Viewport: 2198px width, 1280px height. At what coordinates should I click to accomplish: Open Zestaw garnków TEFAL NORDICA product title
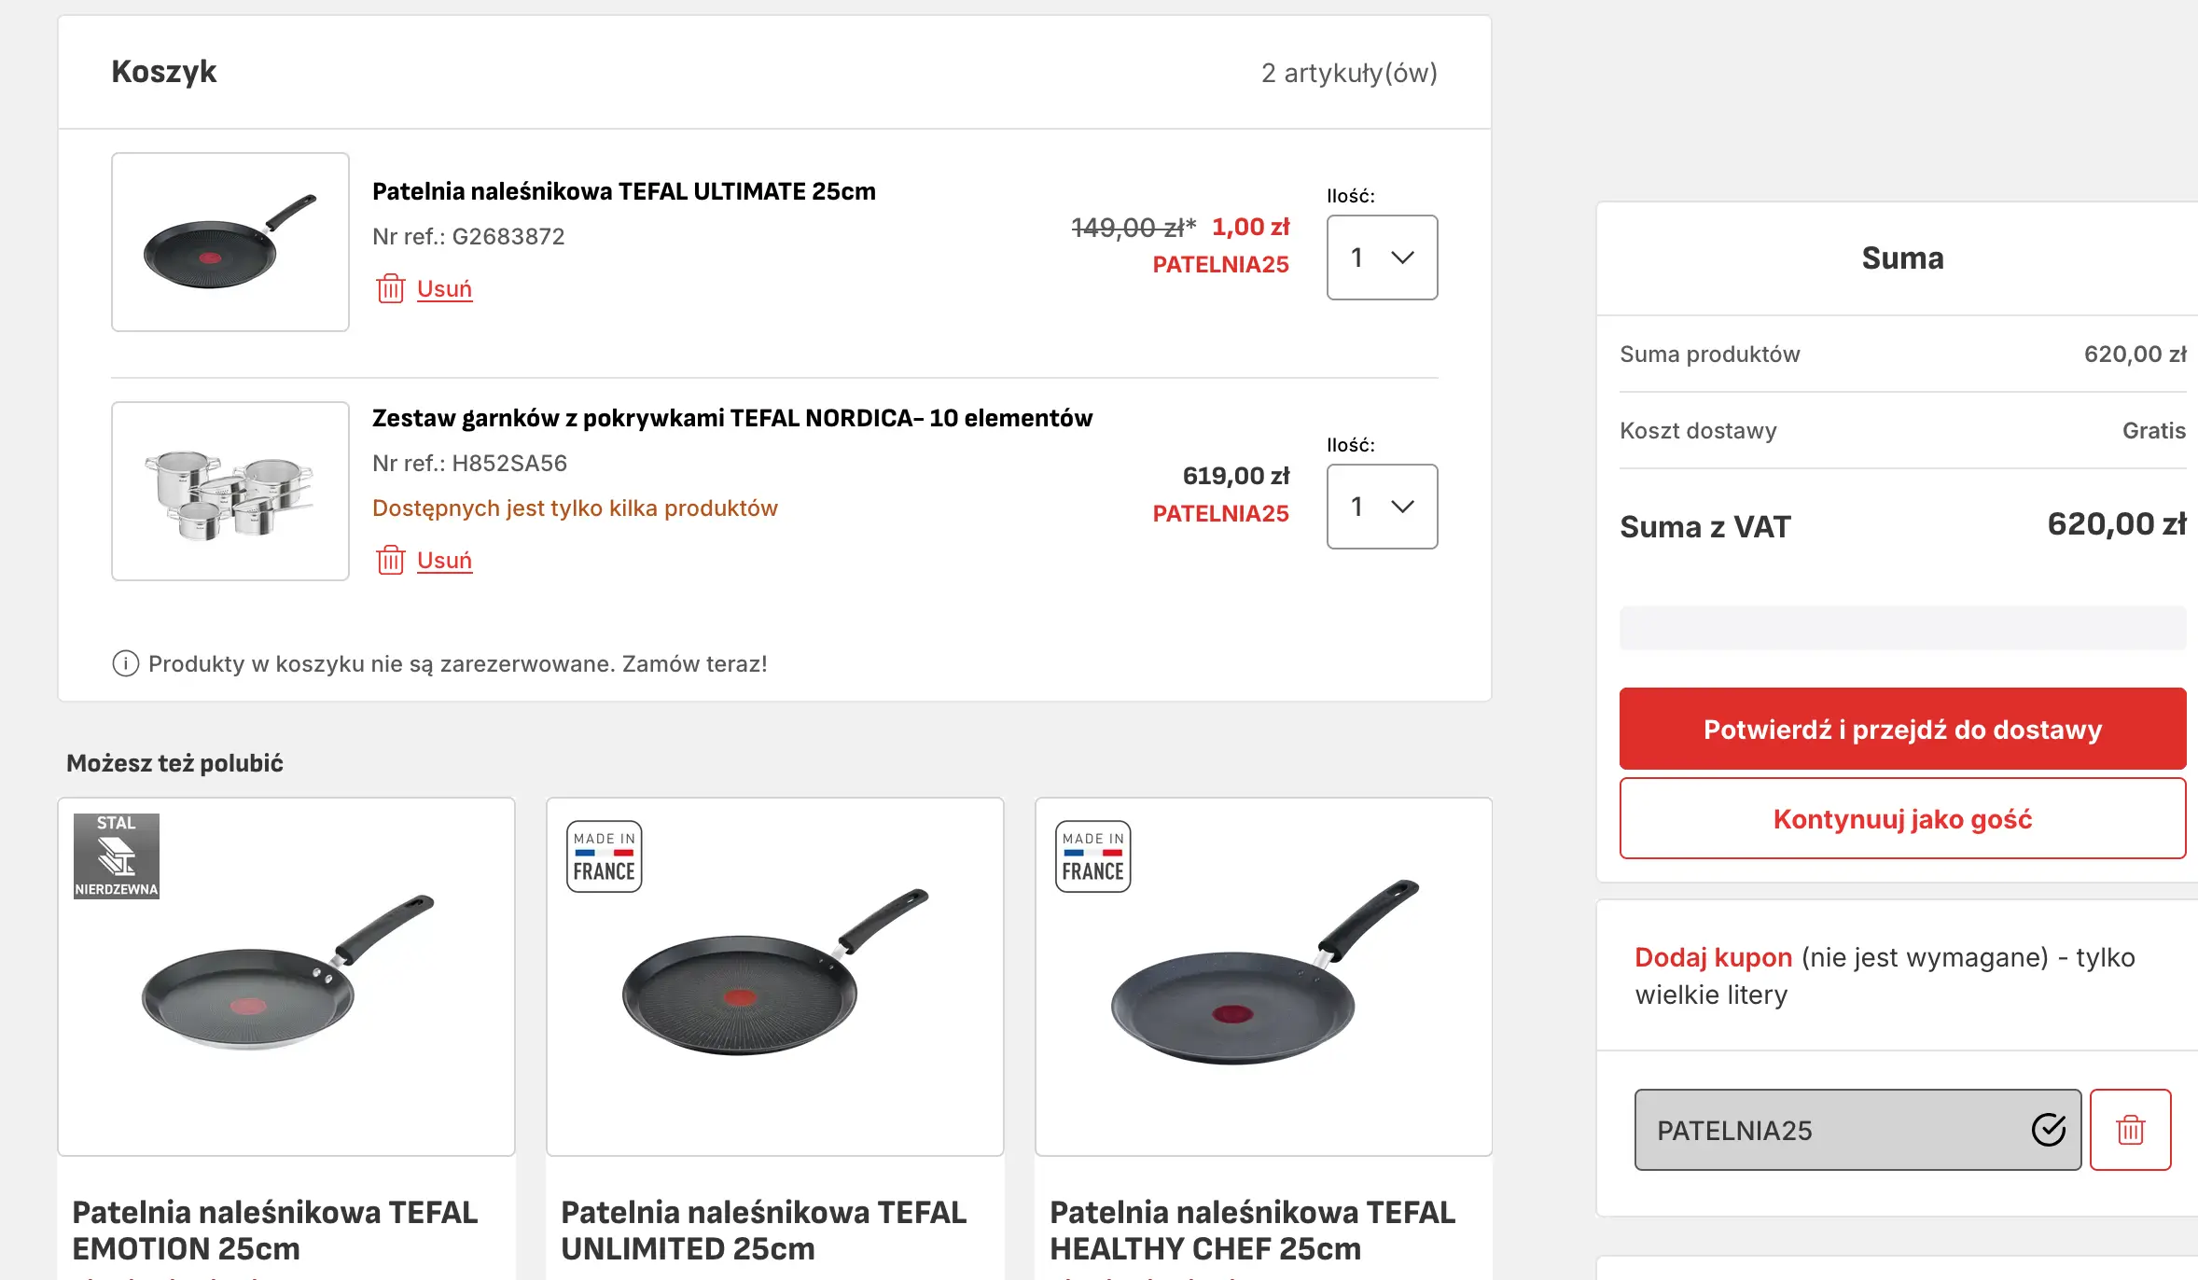(731, 418)
